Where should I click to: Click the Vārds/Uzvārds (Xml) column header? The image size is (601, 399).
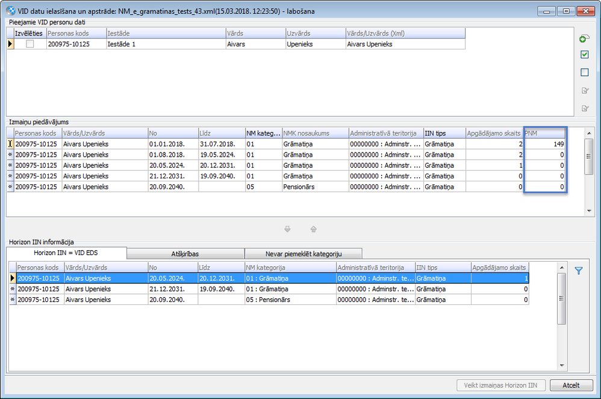pos(405,33)
